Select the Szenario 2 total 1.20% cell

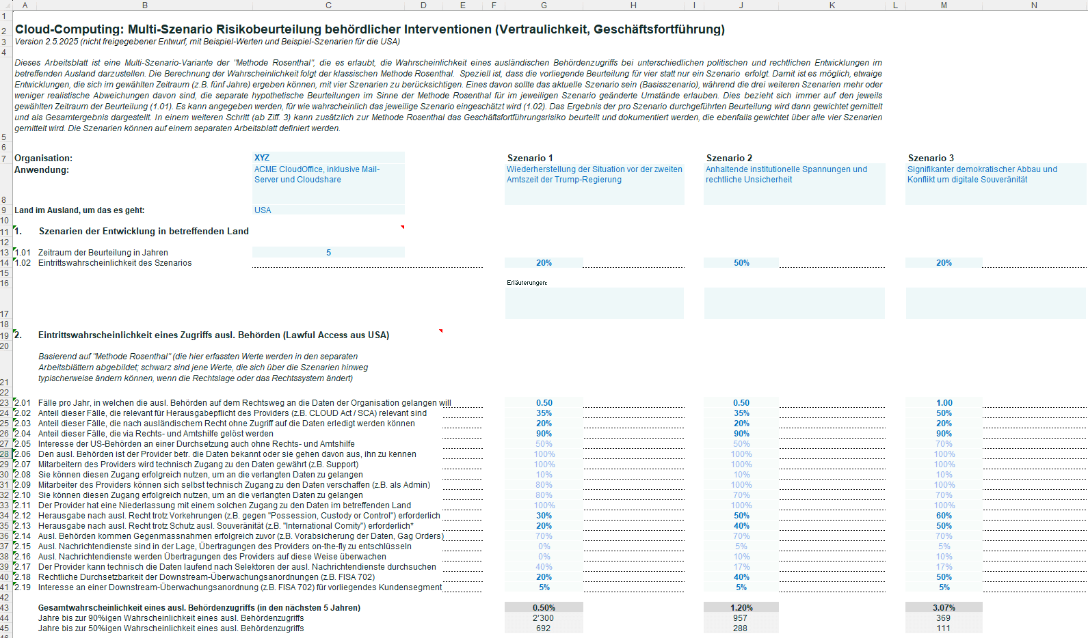[x=741, y=607]
